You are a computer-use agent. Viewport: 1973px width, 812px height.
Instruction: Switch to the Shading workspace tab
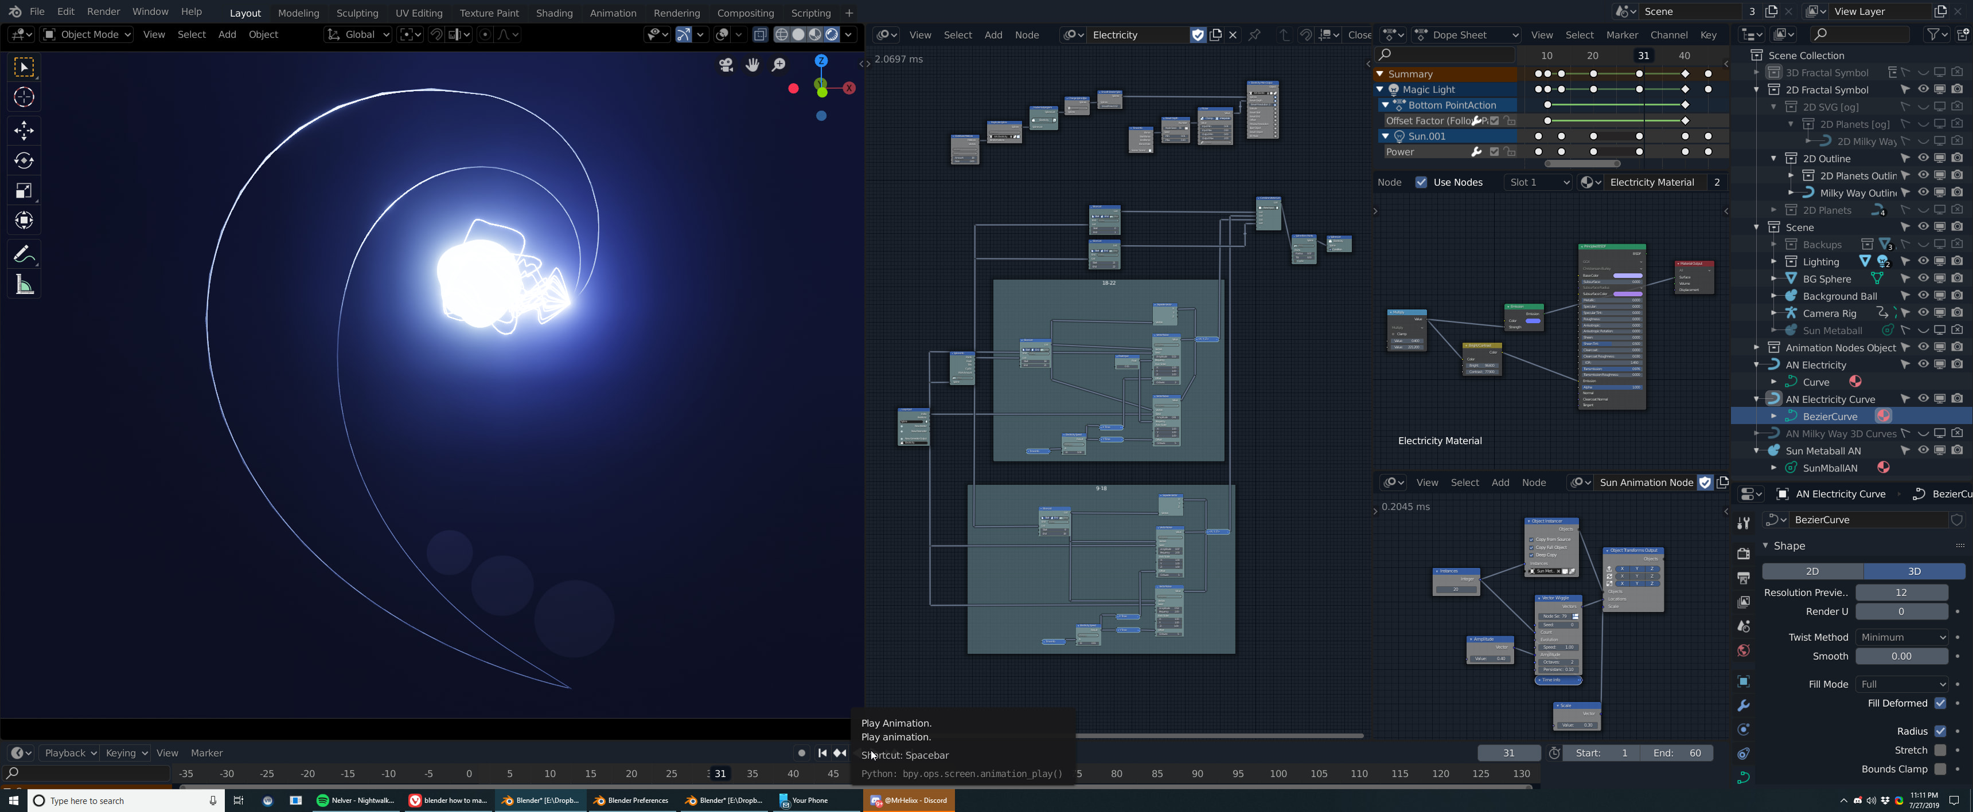pyautogui.click(x=553, y=13)
